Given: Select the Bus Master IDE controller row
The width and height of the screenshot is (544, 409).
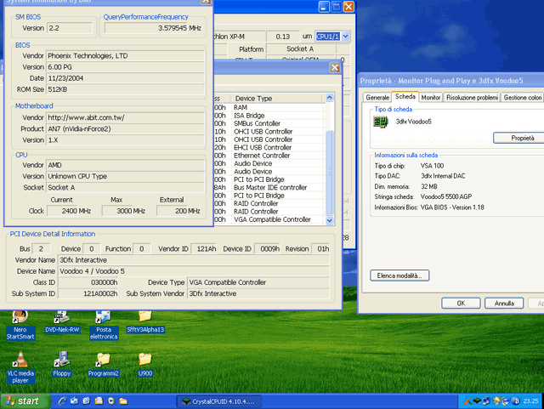Looking at the screenshot, I should point(269,187).
